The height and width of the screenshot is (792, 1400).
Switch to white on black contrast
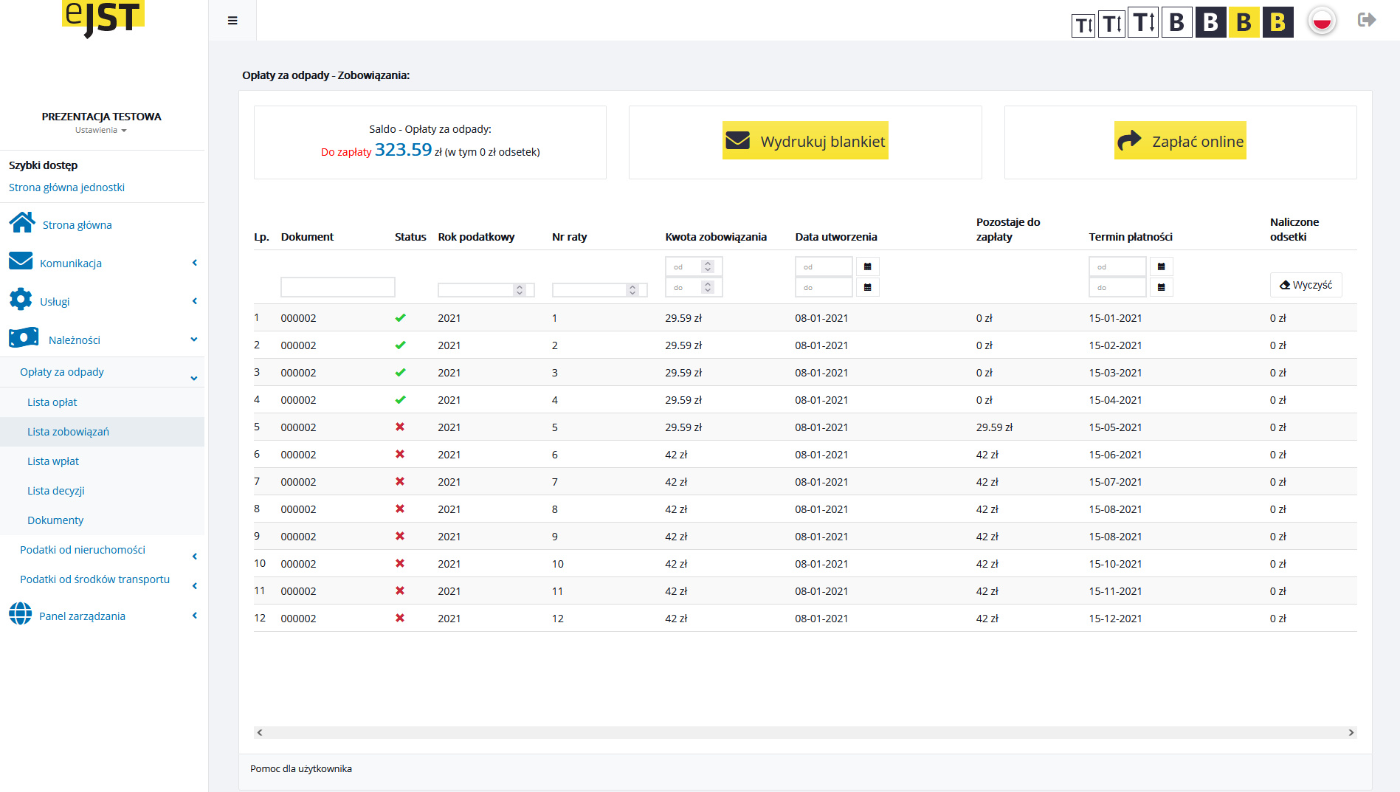[1210, 23]
